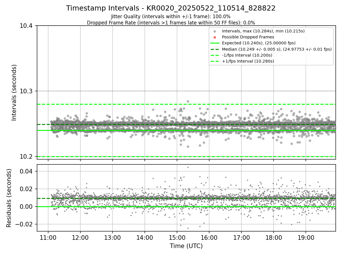Select legend entry "Possible Dropped Frames"

pyautogui.click(x=248, y=37)
